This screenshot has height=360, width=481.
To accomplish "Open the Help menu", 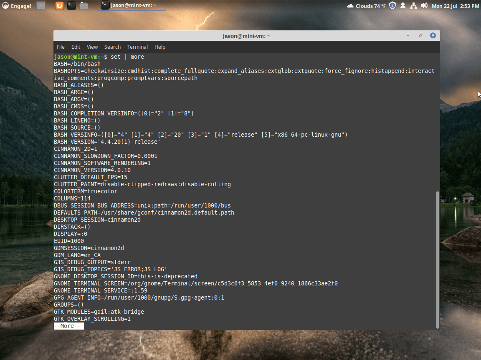I will 160,47.
